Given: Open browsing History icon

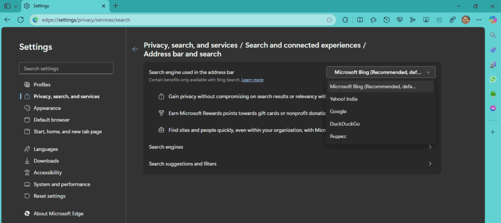Looking at the screenshot, I should point(387,20).
